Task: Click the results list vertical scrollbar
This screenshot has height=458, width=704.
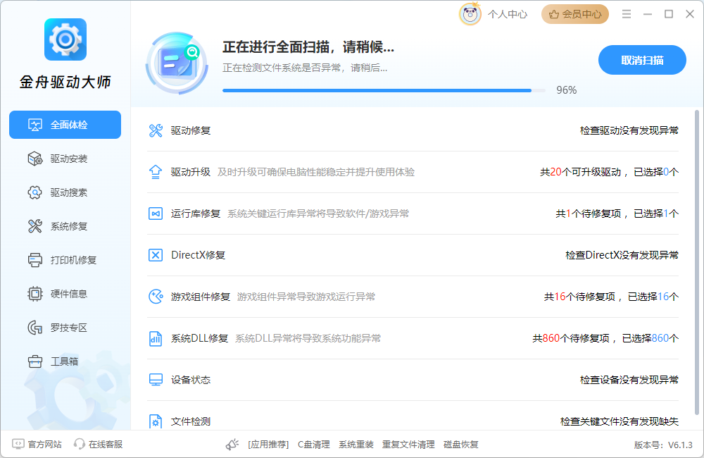Action: click(x=696, y=263)
